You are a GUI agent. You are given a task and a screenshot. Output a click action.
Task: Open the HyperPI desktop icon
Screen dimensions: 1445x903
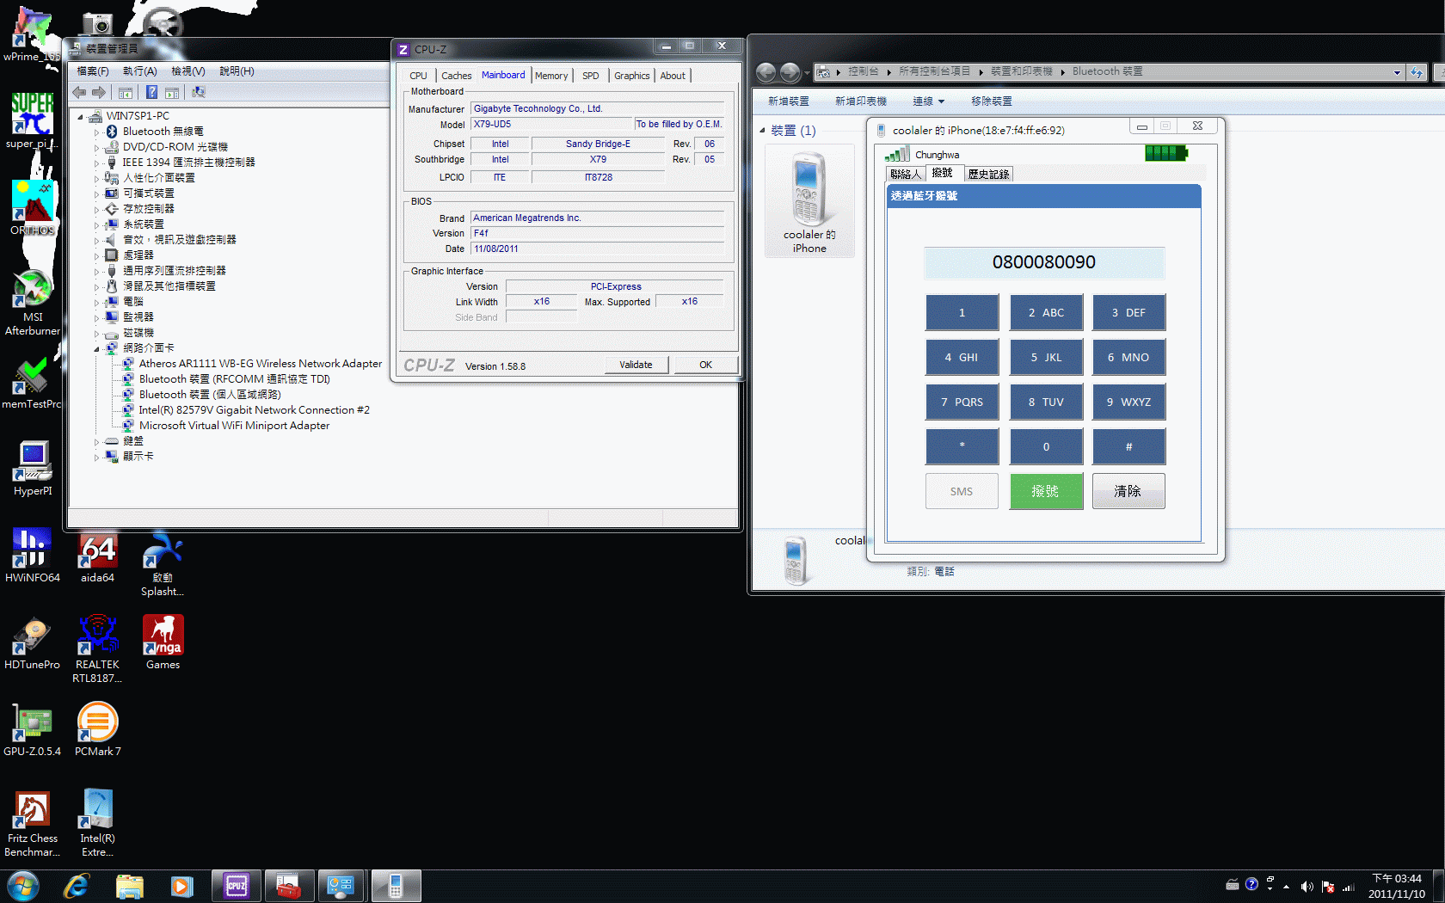33,469
